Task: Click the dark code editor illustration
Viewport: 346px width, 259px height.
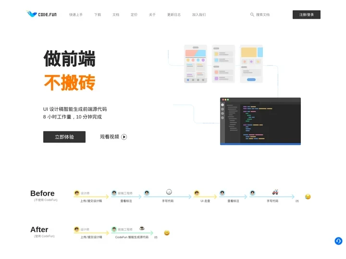Action: click(260, 121)
